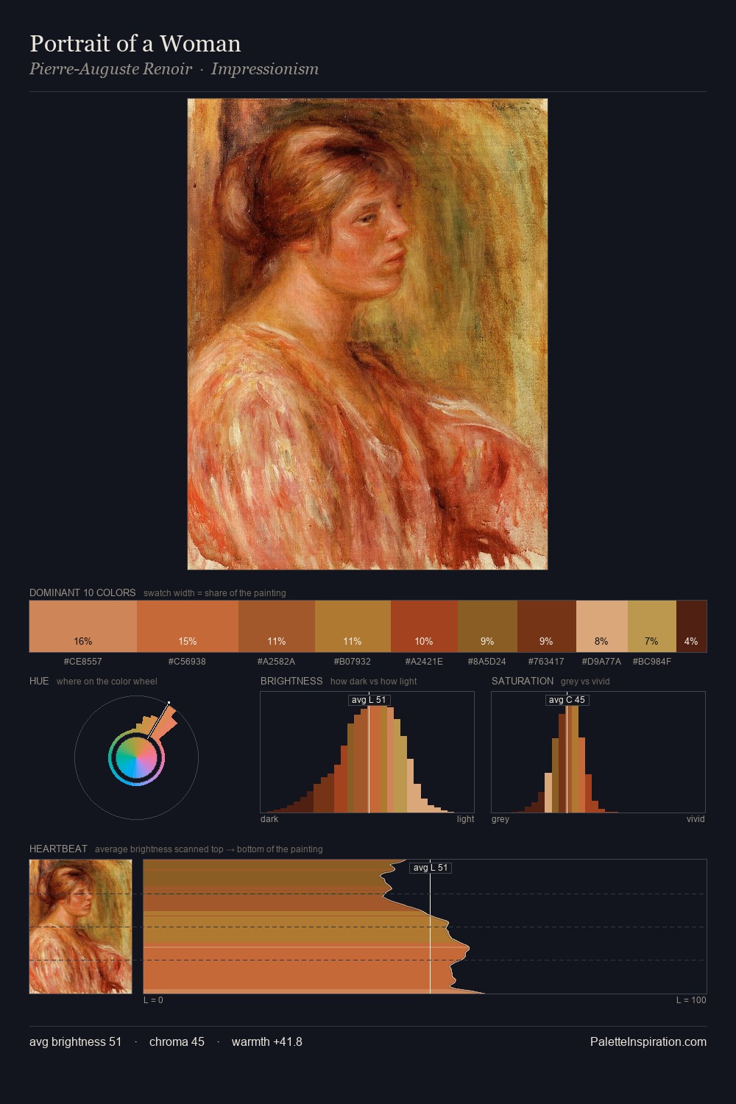Image resolution: width=736 pixels, height=1104 pixels.
Task: Pick the #763417 dark swatch
Action: [x=546, y=626]
